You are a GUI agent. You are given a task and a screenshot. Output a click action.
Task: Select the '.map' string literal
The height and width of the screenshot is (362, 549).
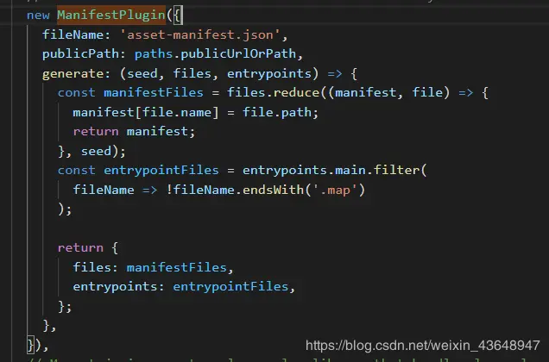click(334, 190)
